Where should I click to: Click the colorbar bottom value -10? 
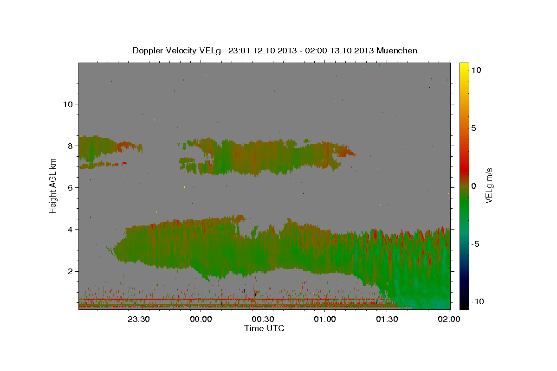pos(478,301)
